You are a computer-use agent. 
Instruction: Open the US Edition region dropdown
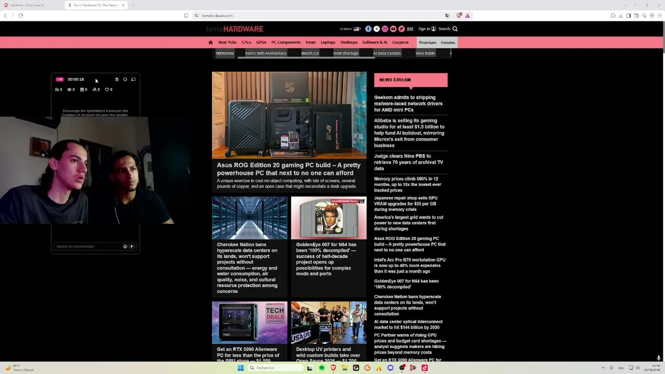[350, 29]
